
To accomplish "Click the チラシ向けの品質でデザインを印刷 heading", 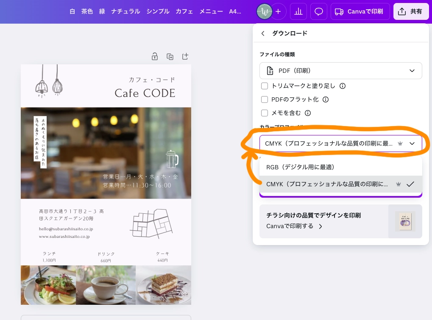I will (x=314, y=215).
